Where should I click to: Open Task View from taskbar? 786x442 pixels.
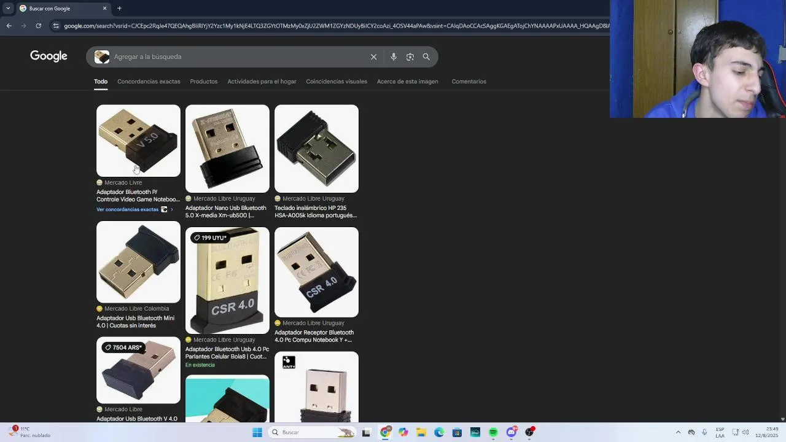pos(367,432)
